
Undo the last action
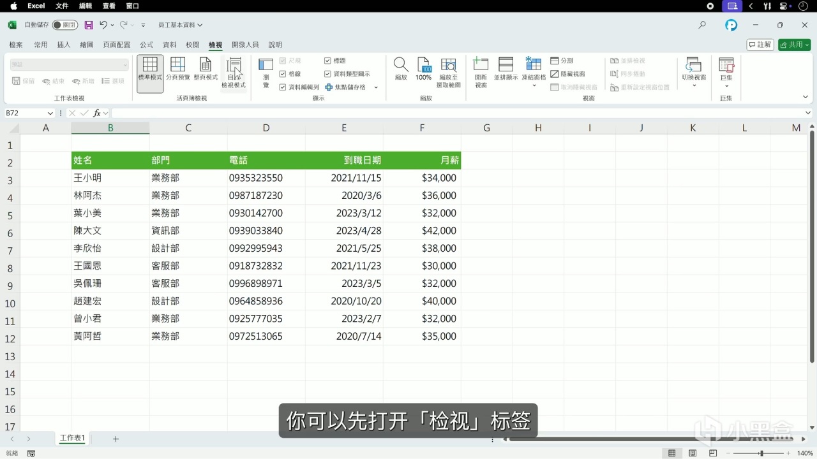(103, 25)
